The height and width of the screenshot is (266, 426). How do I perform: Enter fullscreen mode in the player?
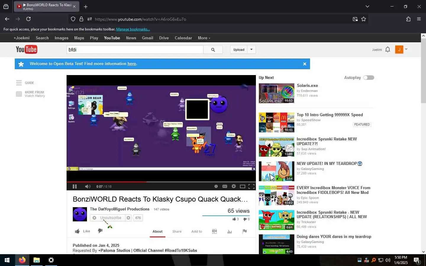coord(251,186)
